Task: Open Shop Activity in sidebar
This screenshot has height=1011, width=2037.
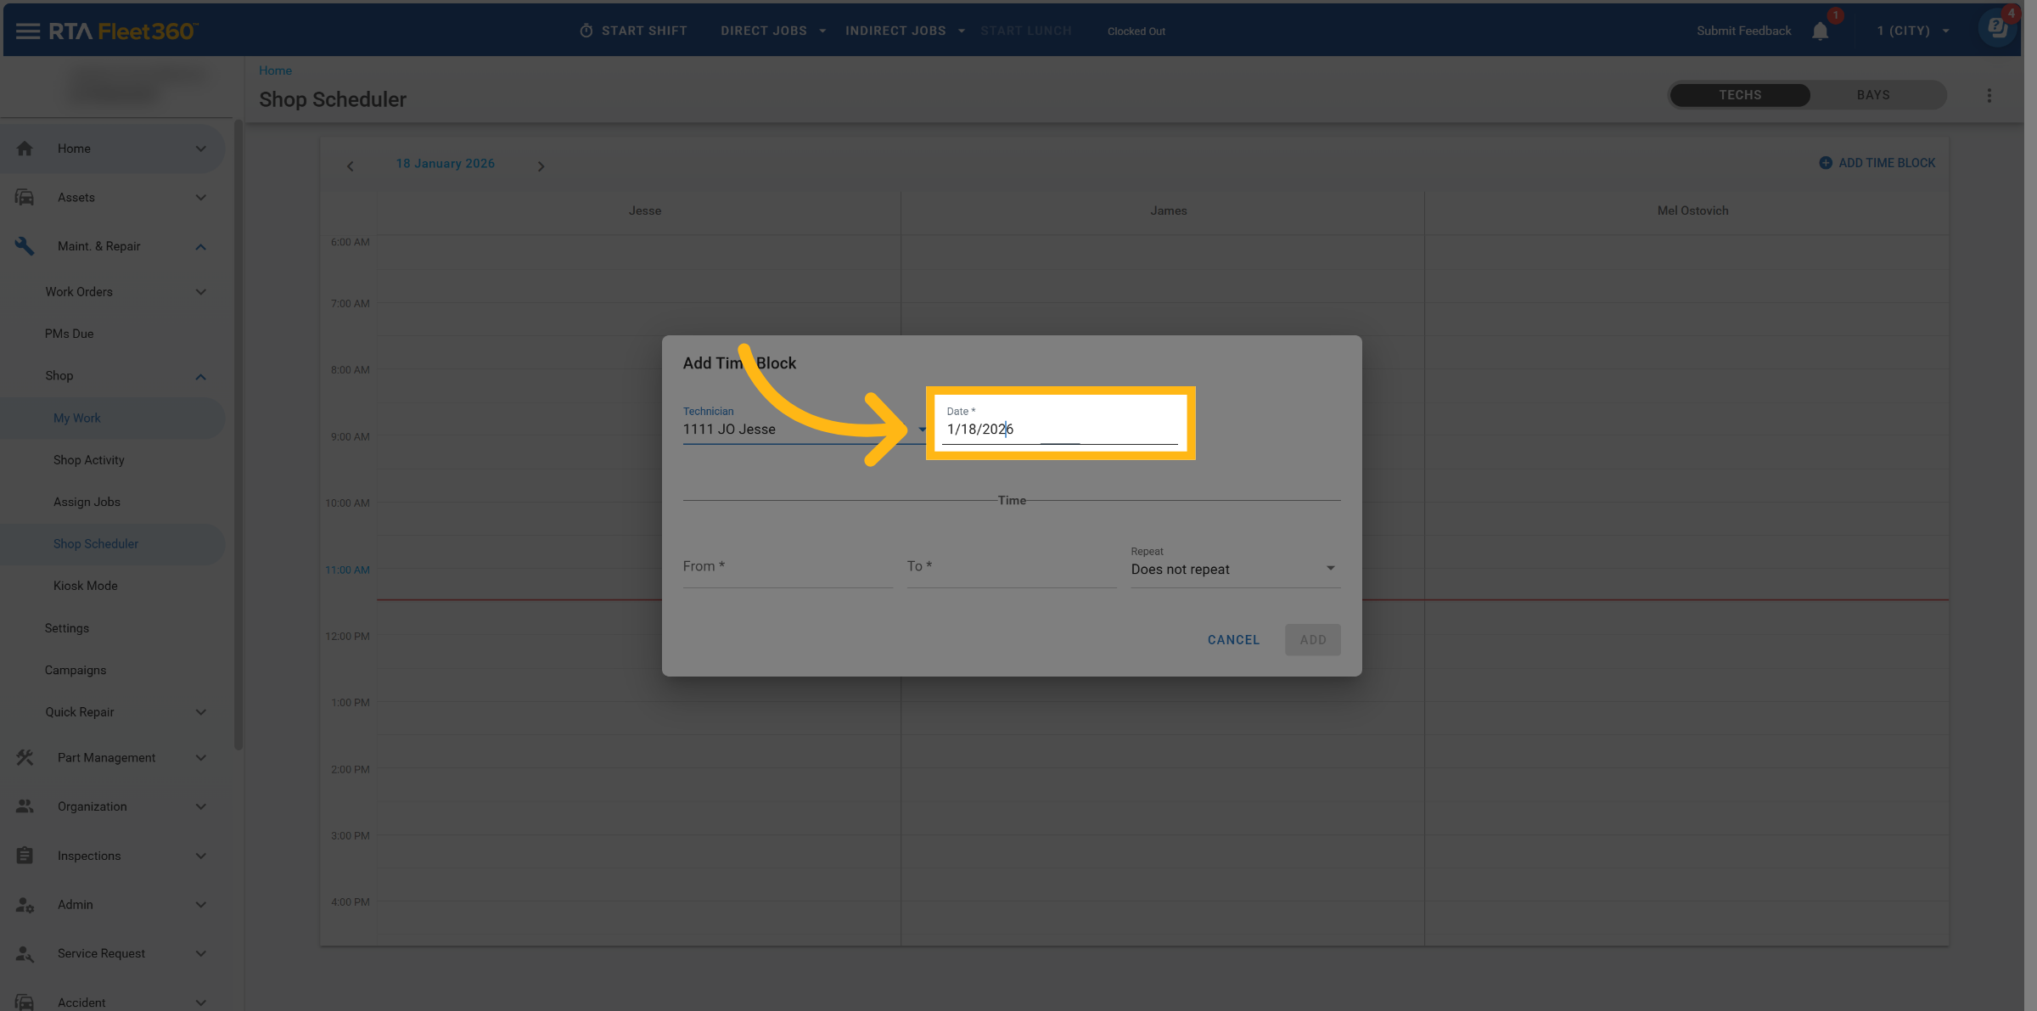Action: click(89, 460)
